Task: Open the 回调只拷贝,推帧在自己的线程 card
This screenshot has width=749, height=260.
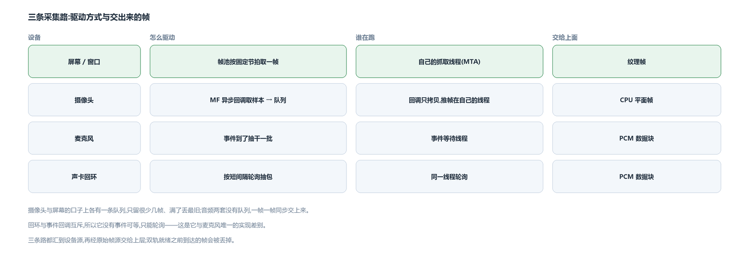Action: click(x=449, y=100)
